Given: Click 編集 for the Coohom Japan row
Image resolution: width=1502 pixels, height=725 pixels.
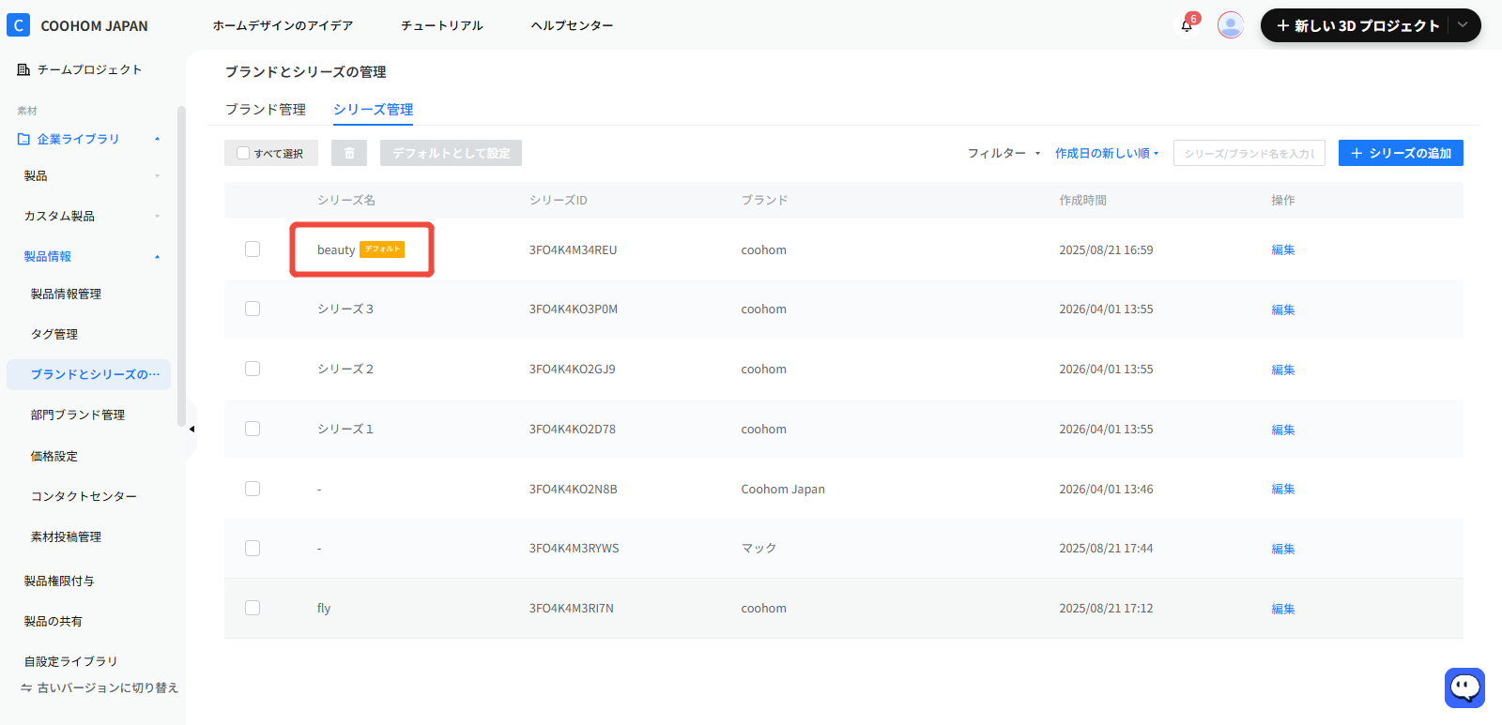Looking at the screenshot, I should click(1283, 489).
